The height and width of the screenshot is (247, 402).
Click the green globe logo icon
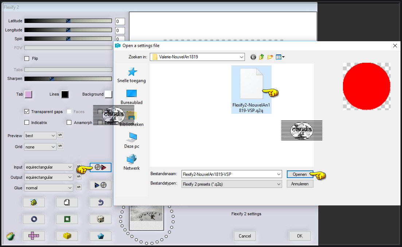pyautogui.click(x=11, y=236)
